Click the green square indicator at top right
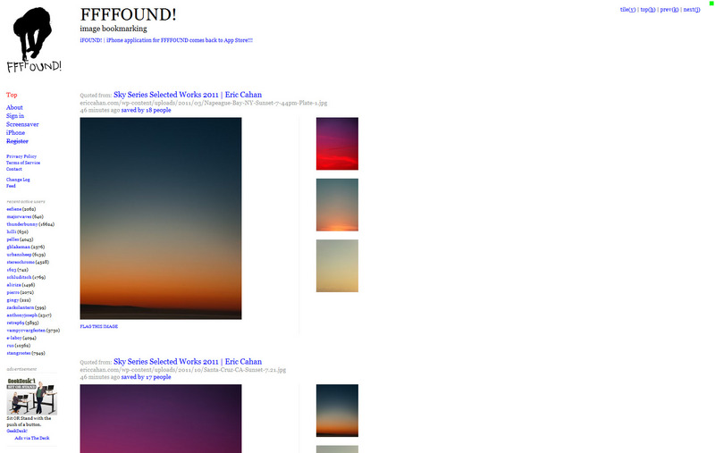 pyautogui.click(x=711, y=4)
